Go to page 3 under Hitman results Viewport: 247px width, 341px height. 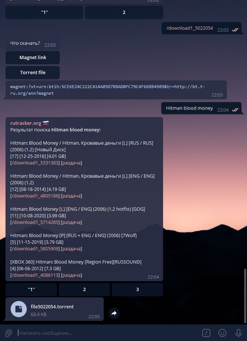click(x=137, y=289)
